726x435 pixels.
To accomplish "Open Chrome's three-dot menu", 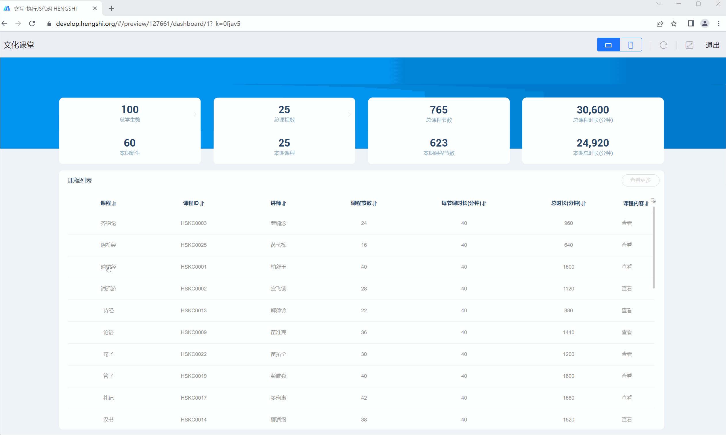I will [x=718, y=24].
